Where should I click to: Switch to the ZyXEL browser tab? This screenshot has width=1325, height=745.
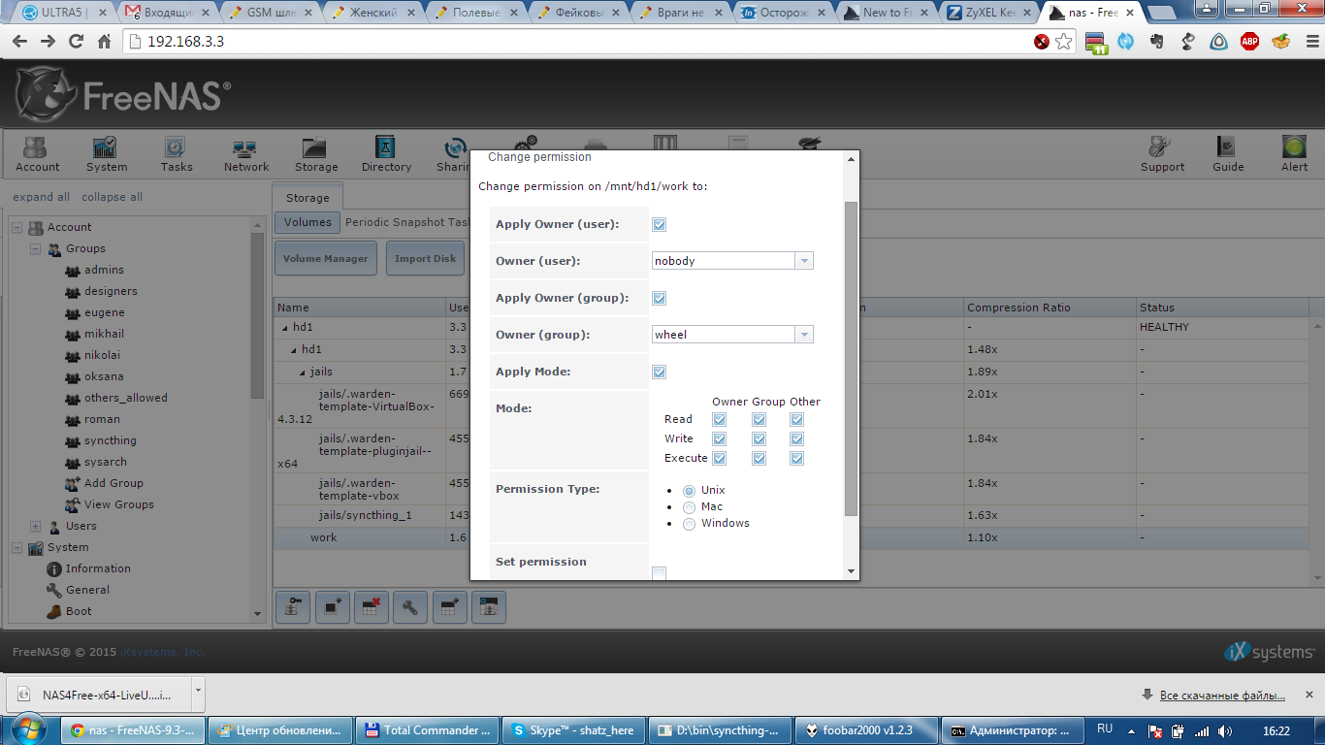991,13
